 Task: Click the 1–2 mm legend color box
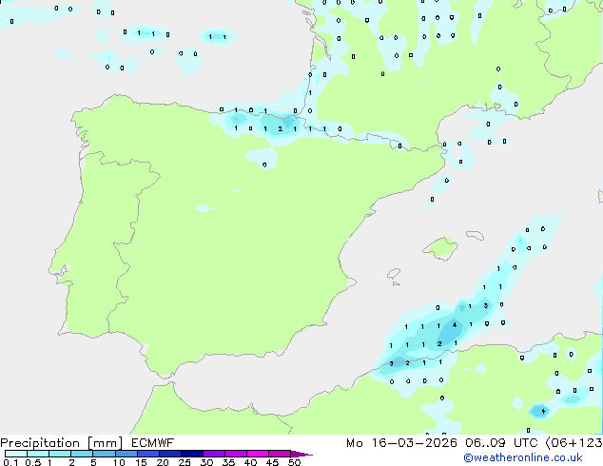click(60, 454)
